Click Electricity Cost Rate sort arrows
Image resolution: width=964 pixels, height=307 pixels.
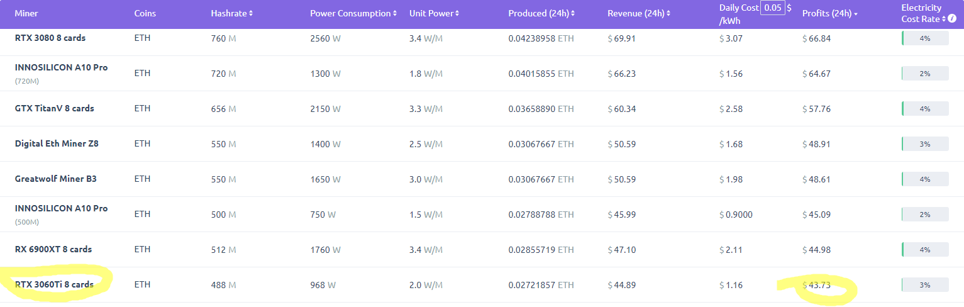(945, 20)
